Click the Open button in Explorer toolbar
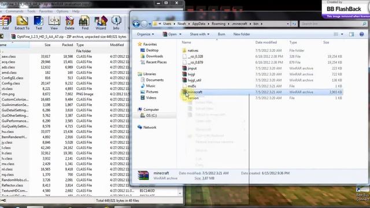This screenshot has height=208, width=370. coord(169,34)
